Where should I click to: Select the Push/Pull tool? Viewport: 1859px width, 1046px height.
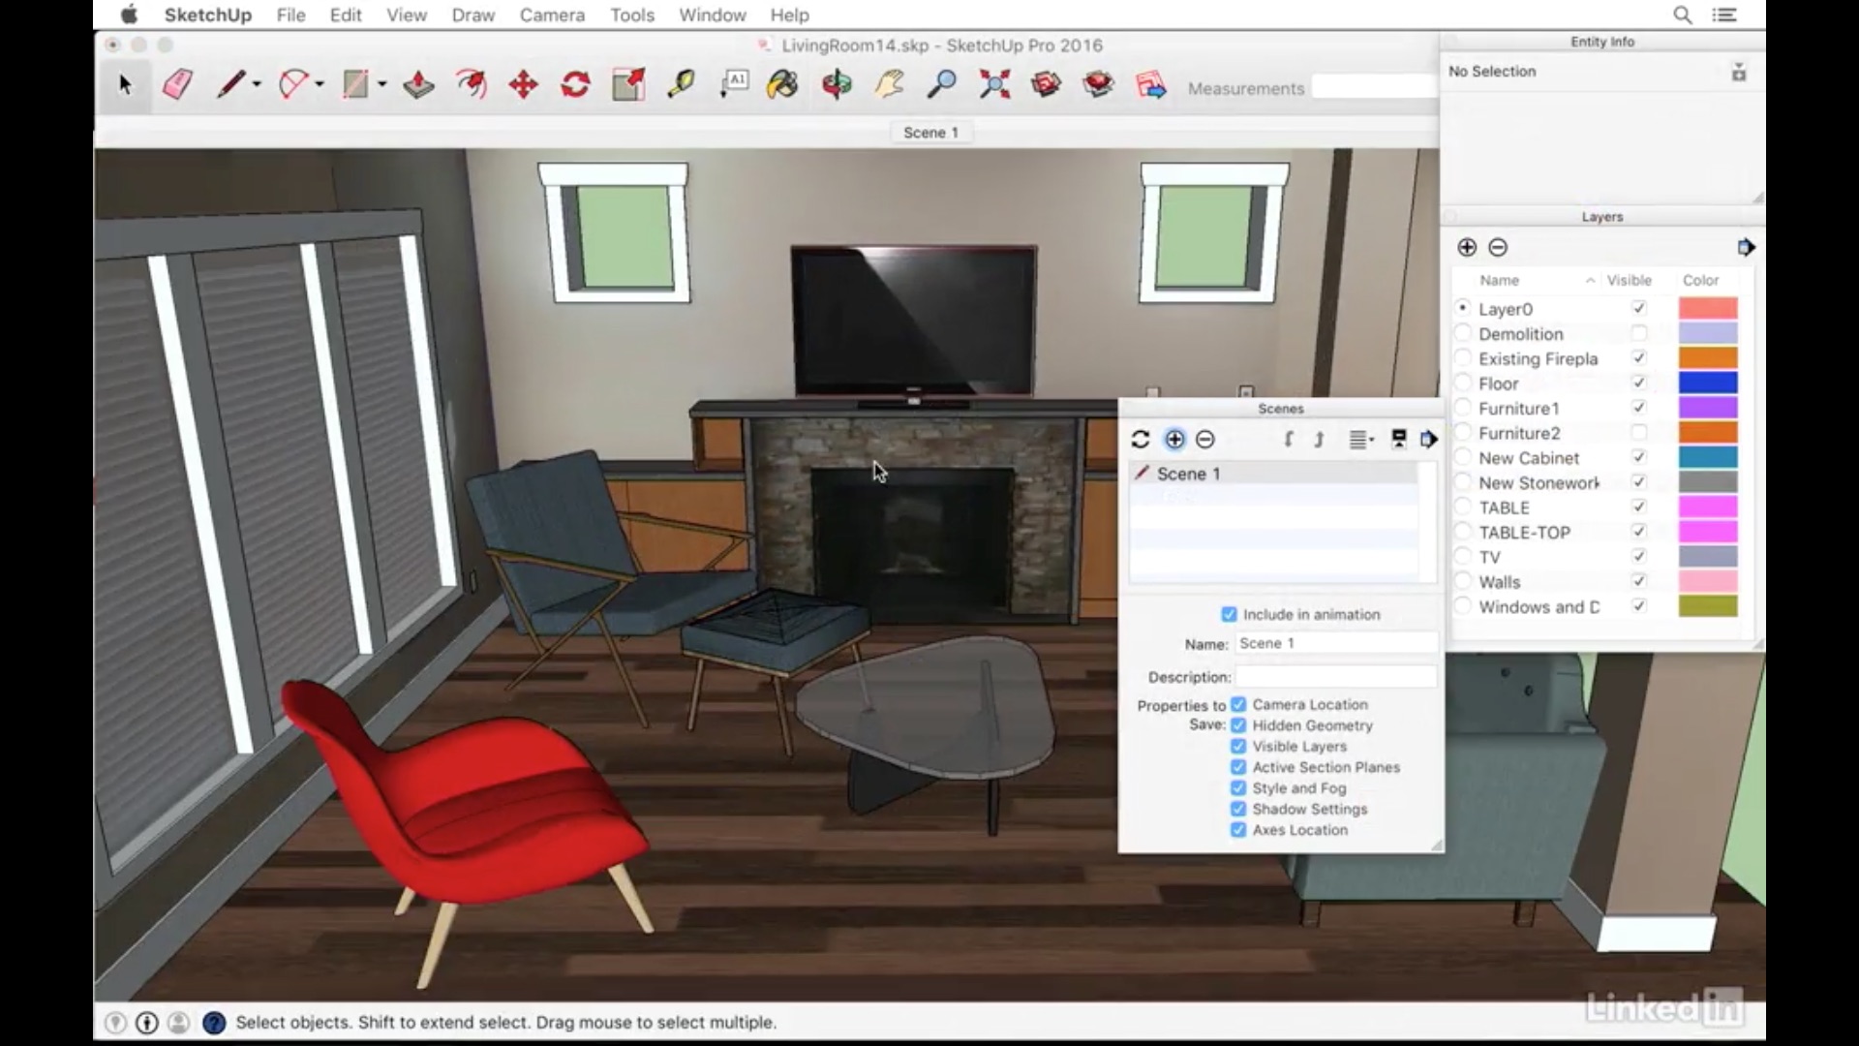click(418, 85)
